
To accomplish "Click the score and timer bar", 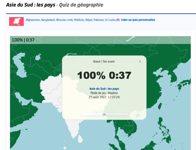I will (23, 40).
